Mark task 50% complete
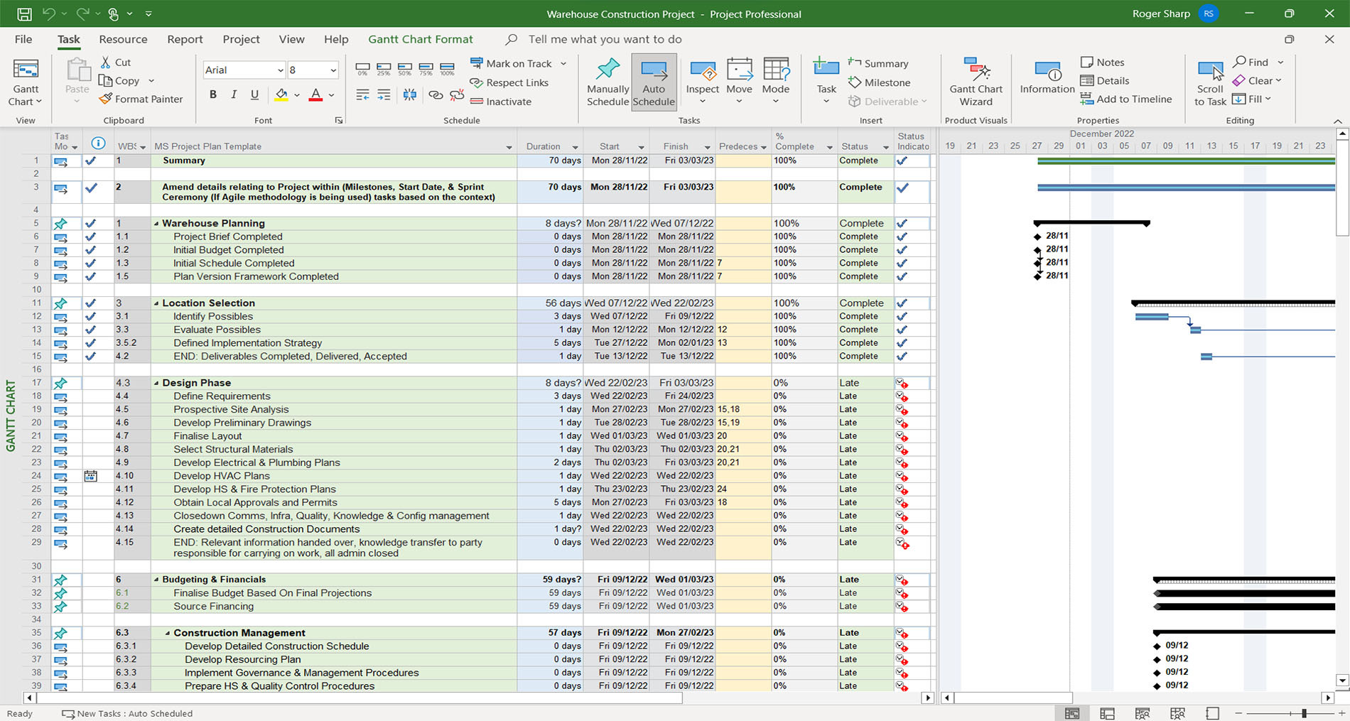 [x=404, y=70]
